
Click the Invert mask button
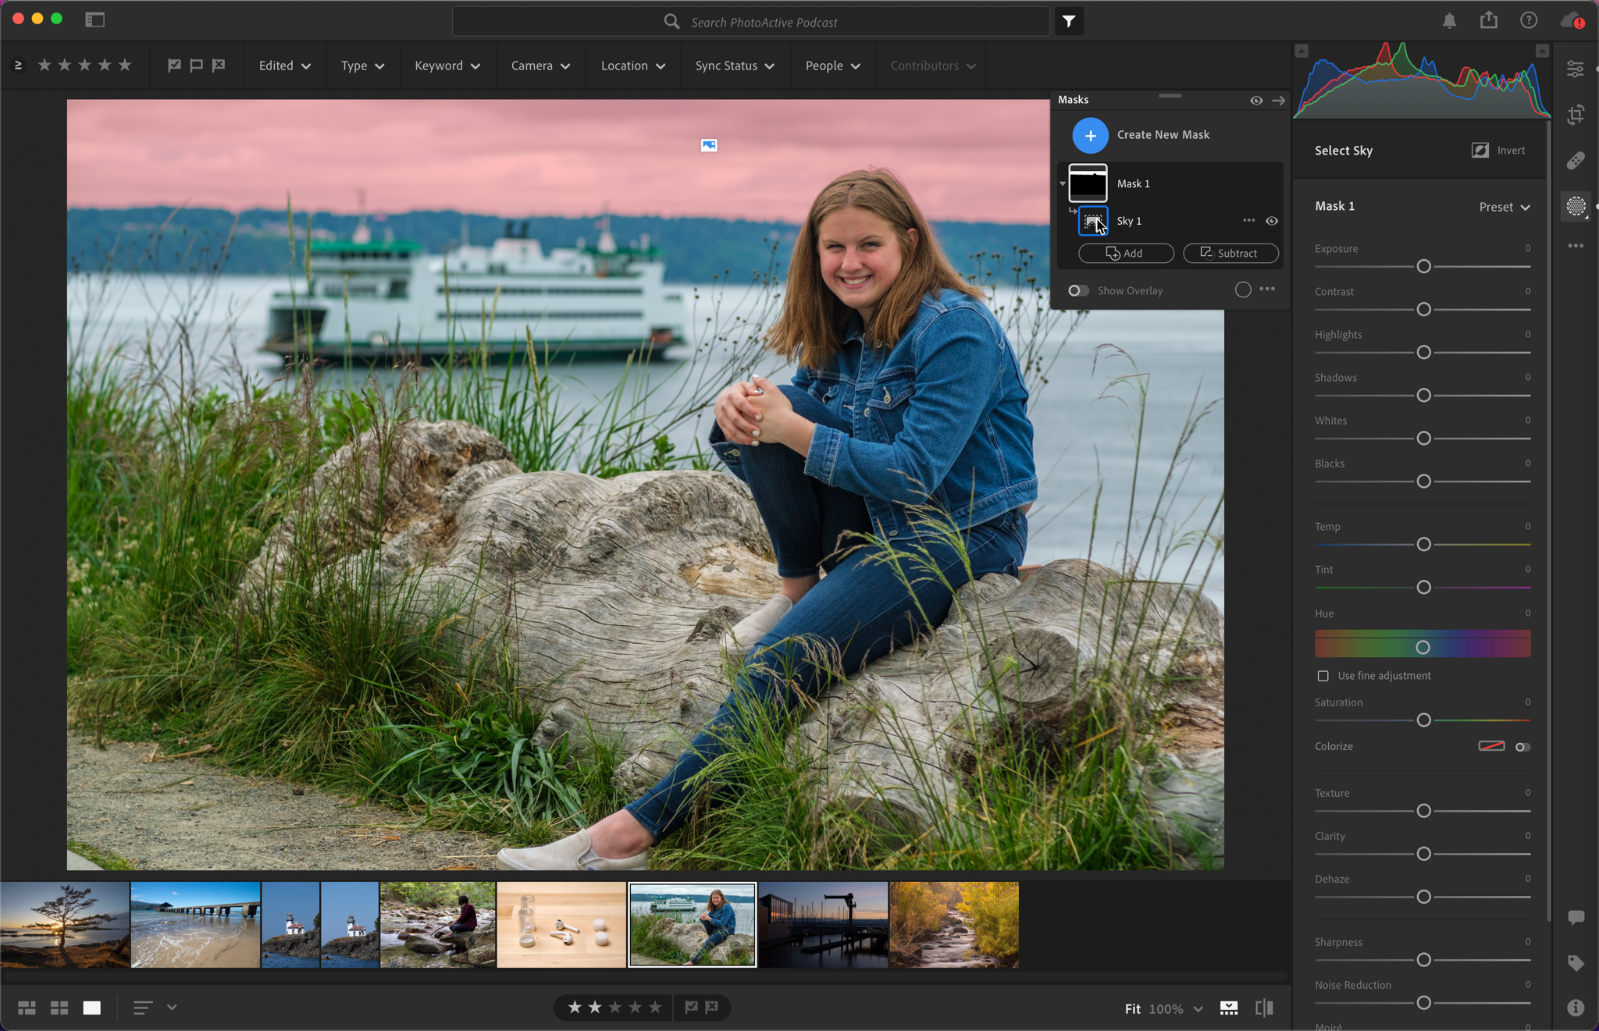coord(1498,151)
